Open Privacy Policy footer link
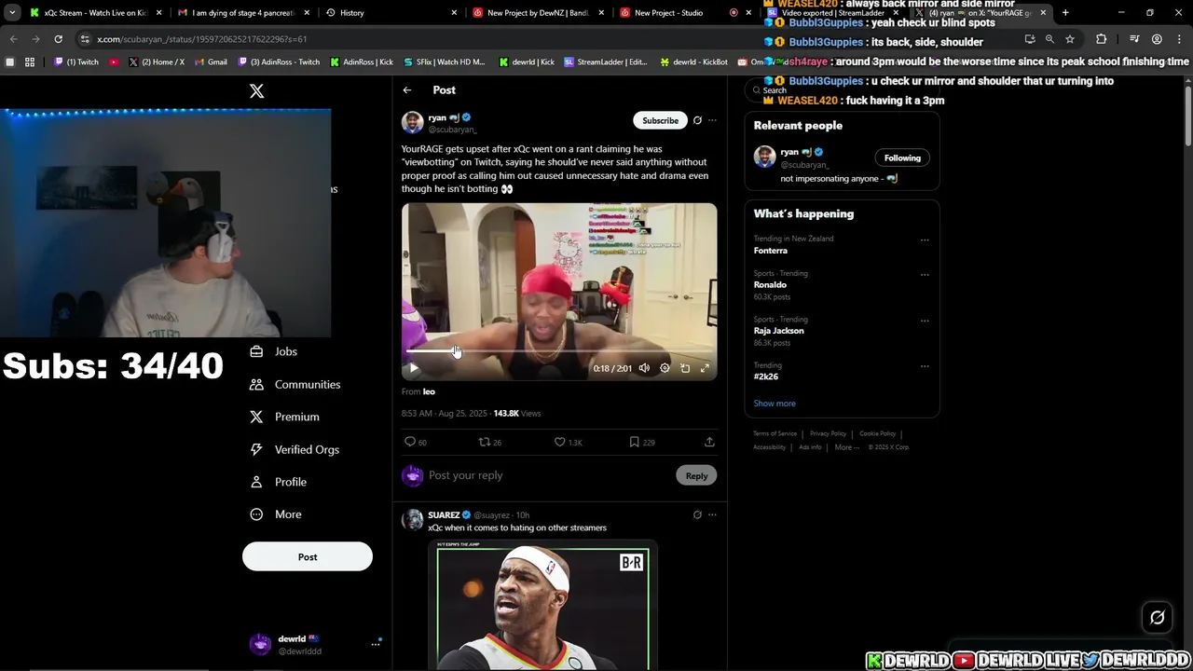Image resolution: width=1193 pixels, height=671 pixels. point(828,433)
